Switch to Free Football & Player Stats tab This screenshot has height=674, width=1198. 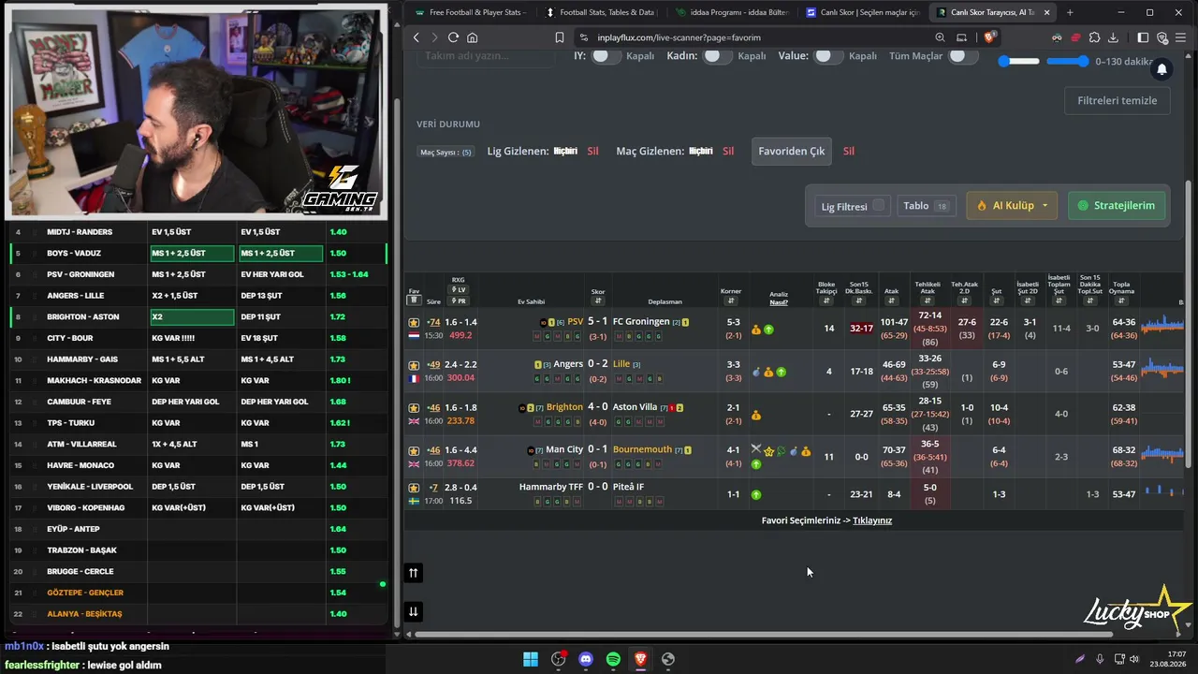pos(471,12)
